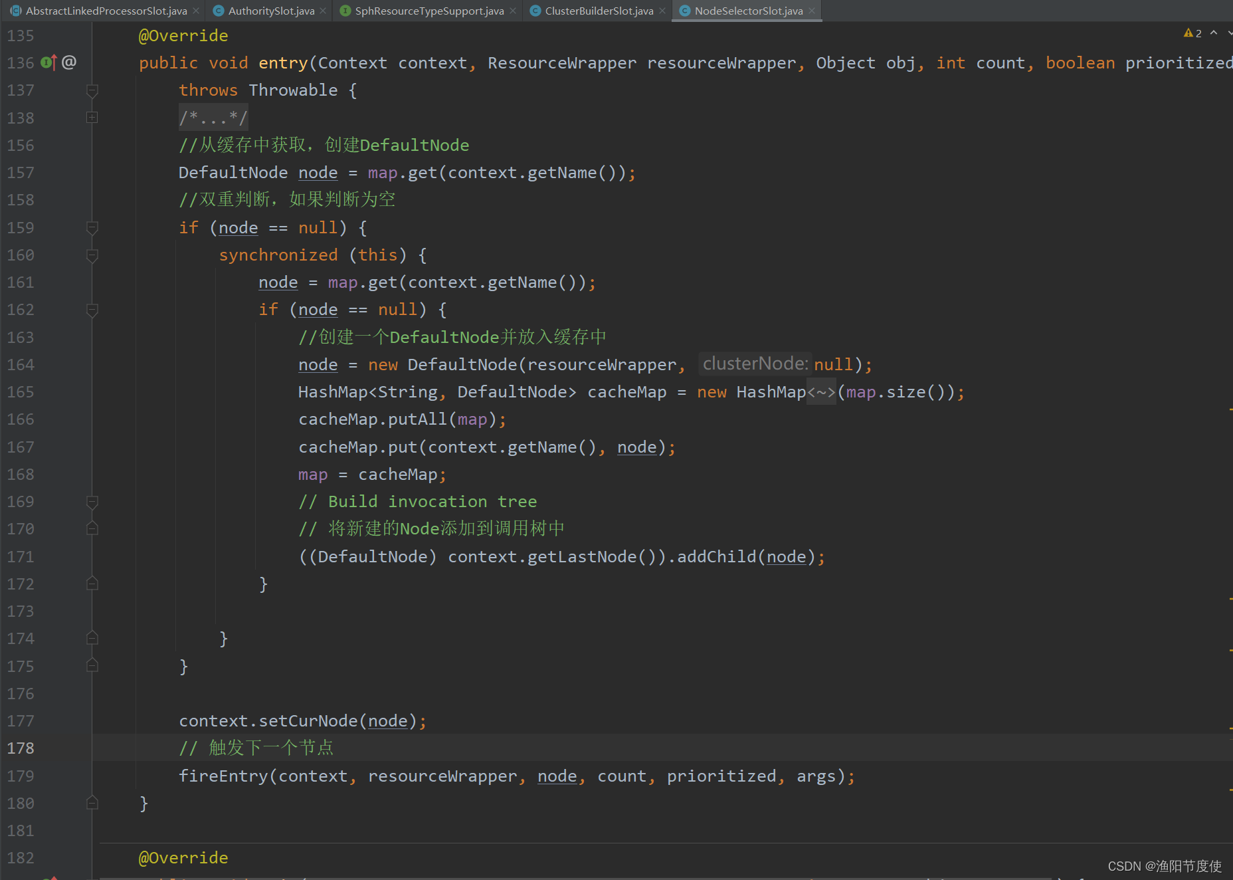Close the AuthoritySlot.java tab
Screen dimensions: 1233x880
[323, 11]
